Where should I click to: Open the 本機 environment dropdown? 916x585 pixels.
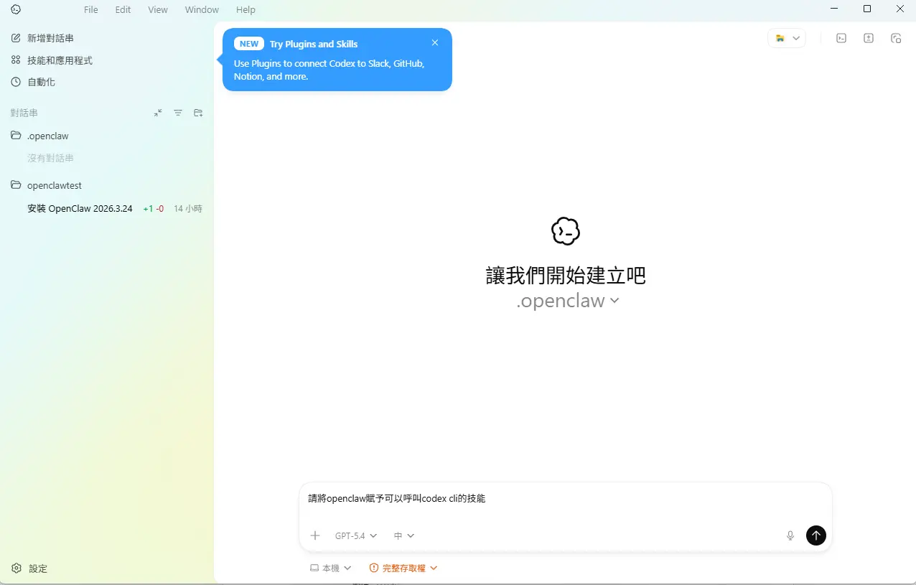pos(330,568)
